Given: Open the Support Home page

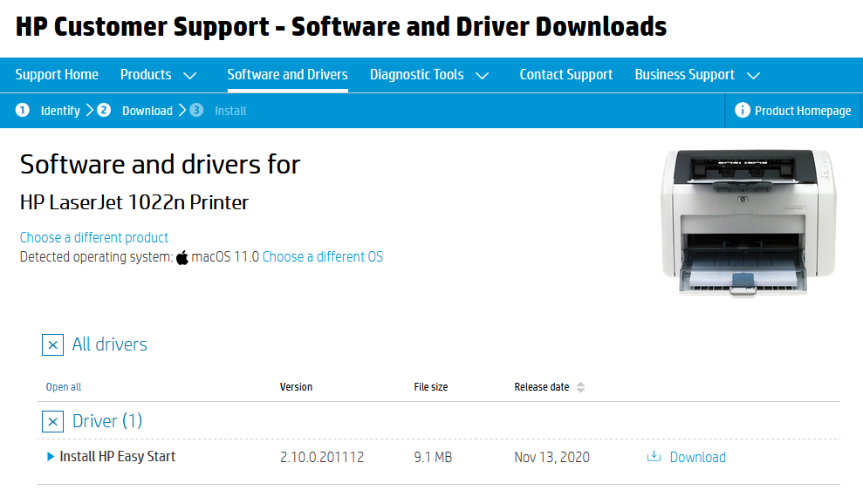Looking at the screenshot, I should [x=57, y=75].
